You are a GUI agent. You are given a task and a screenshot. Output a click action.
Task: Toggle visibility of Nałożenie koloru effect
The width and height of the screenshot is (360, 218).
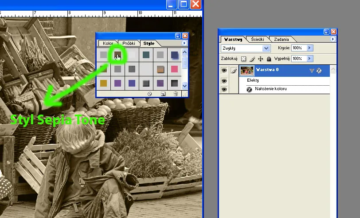[x=224, y=89]
